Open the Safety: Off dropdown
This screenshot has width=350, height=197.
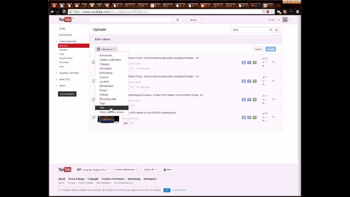point(150,170)
